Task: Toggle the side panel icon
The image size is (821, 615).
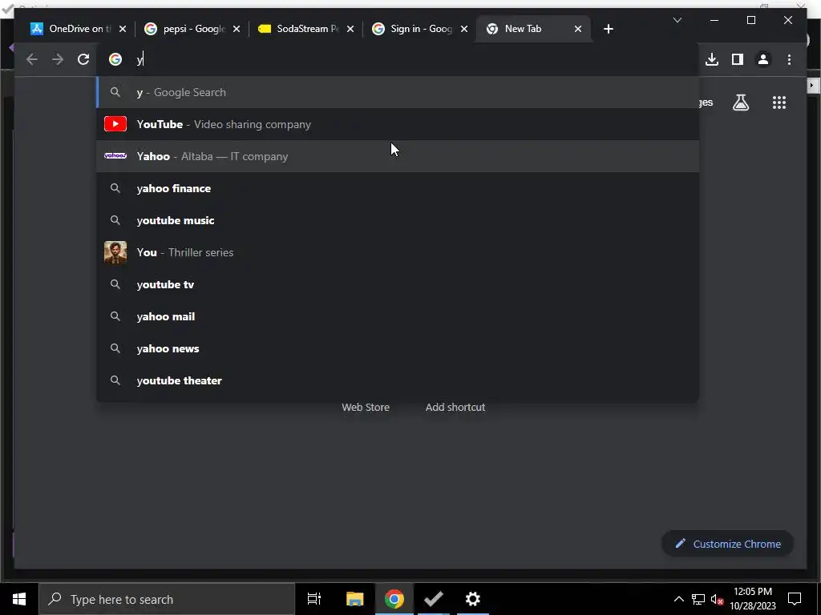Action: 738,59
